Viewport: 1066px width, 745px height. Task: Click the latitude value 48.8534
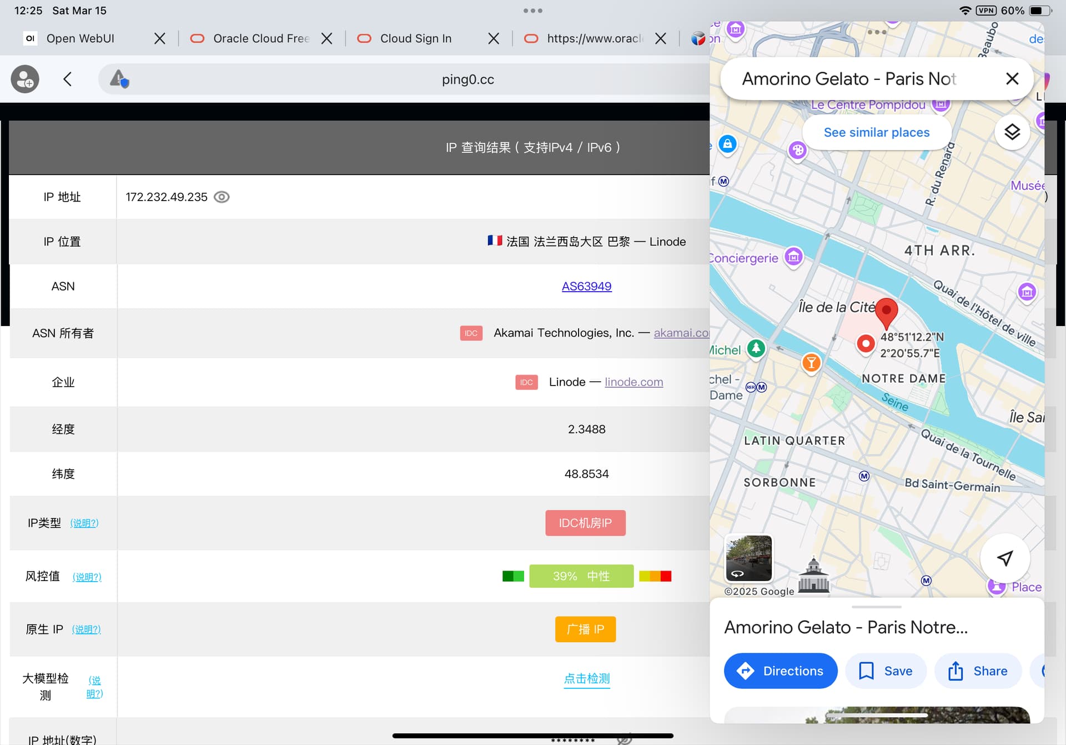(x=586, y=474)
